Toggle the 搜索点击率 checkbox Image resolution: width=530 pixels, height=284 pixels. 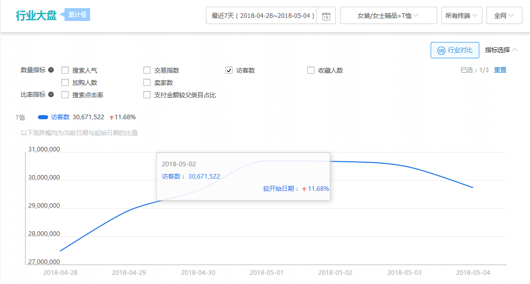[x=65, y=95]
